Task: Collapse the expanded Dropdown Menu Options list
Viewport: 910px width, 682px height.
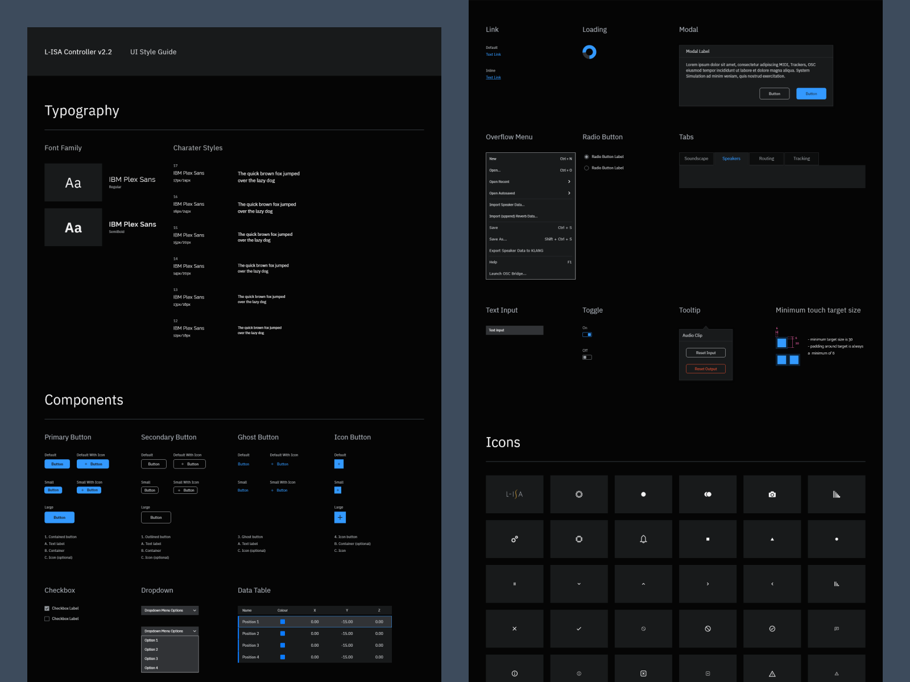Action: [169, 631]
